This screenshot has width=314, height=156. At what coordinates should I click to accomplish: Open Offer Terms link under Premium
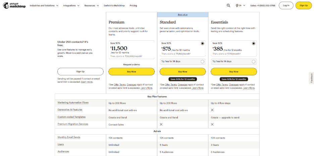click(x=120, y=85)
